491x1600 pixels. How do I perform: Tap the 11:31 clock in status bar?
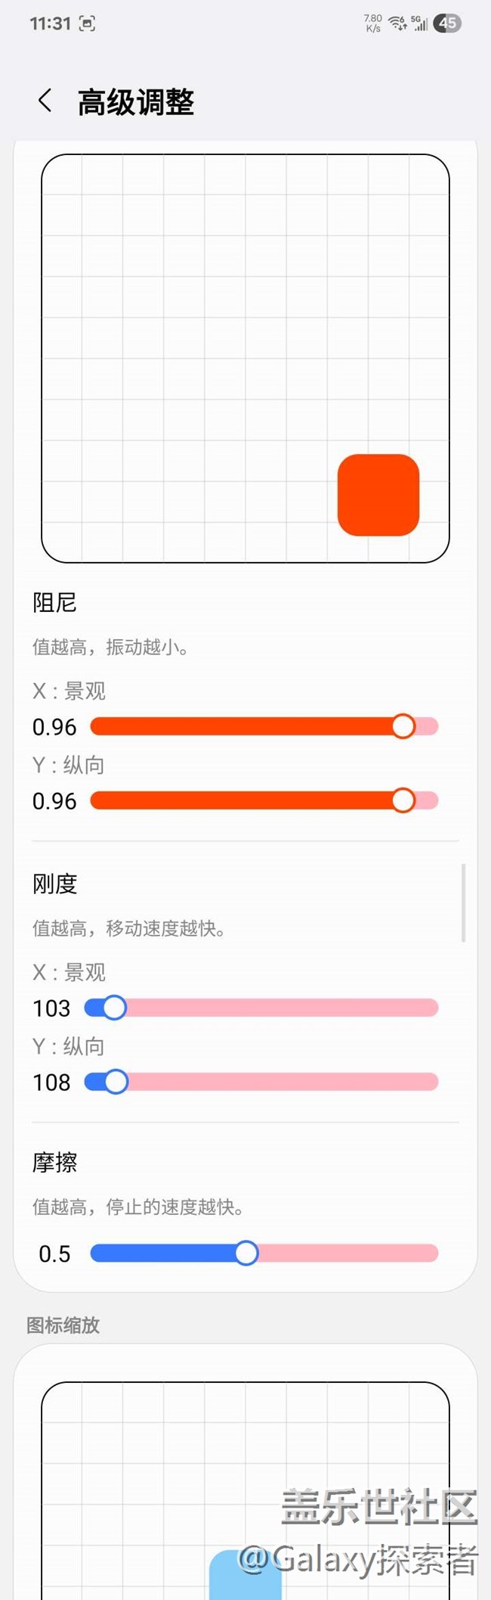[50, 23]
